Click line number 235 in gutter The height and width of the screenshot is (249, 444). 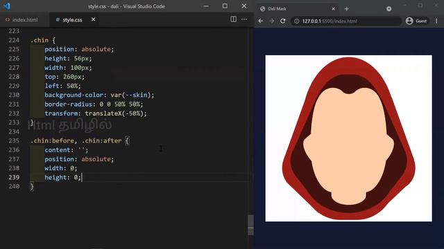point(14,140)
